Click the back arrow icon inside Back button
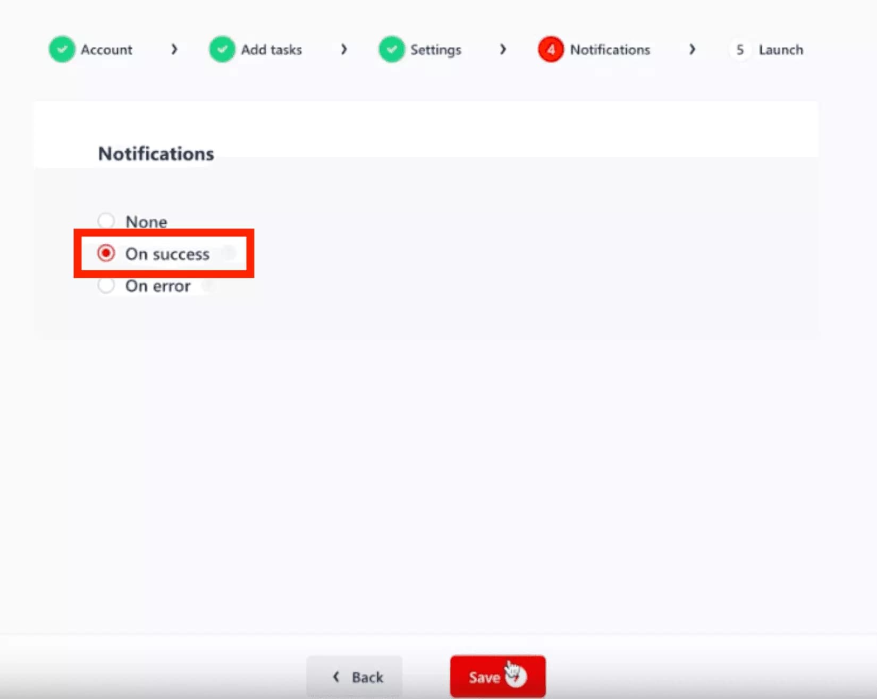The image size is (877, 699). [x=335, y=677]
